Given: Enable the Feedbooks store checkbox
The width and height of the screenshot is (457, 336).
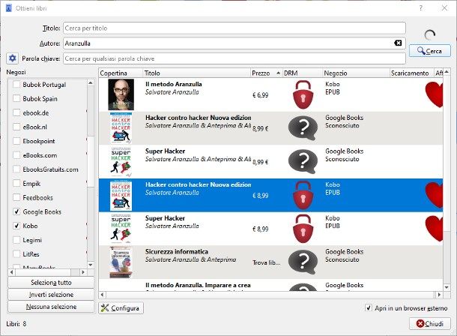Looking at the screenshot, I should [16, 198].
